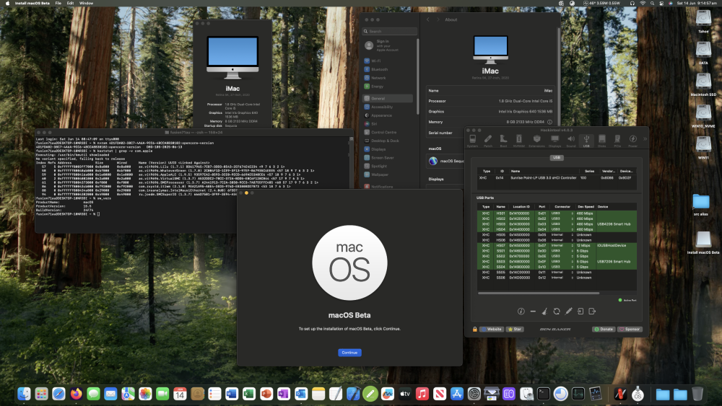Select Screen Saver in System Settings sidebar
The width and height of the screenshot is (722, 406).
point(388,158)
